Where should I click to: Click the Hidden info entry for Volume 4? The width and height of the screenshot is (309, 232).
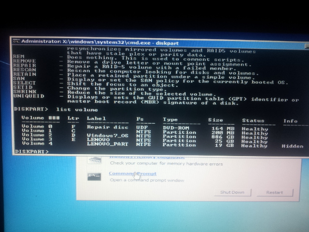click(x=292, y=145)
